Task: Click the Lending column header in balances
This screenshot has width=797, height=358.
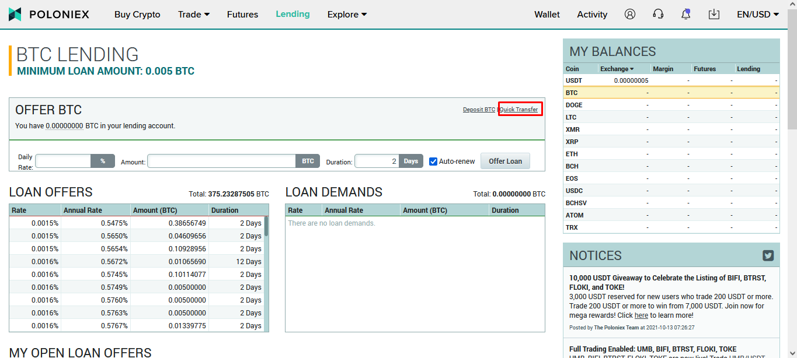Action: 749,69
